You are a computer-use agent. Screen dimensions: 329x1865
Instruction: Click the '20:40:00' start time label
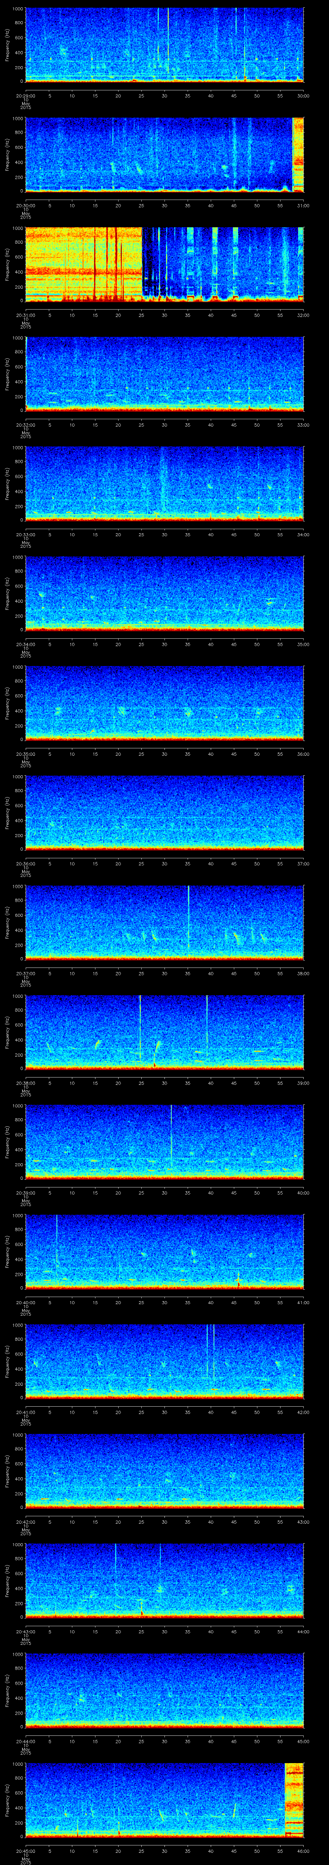[25, 1302]
